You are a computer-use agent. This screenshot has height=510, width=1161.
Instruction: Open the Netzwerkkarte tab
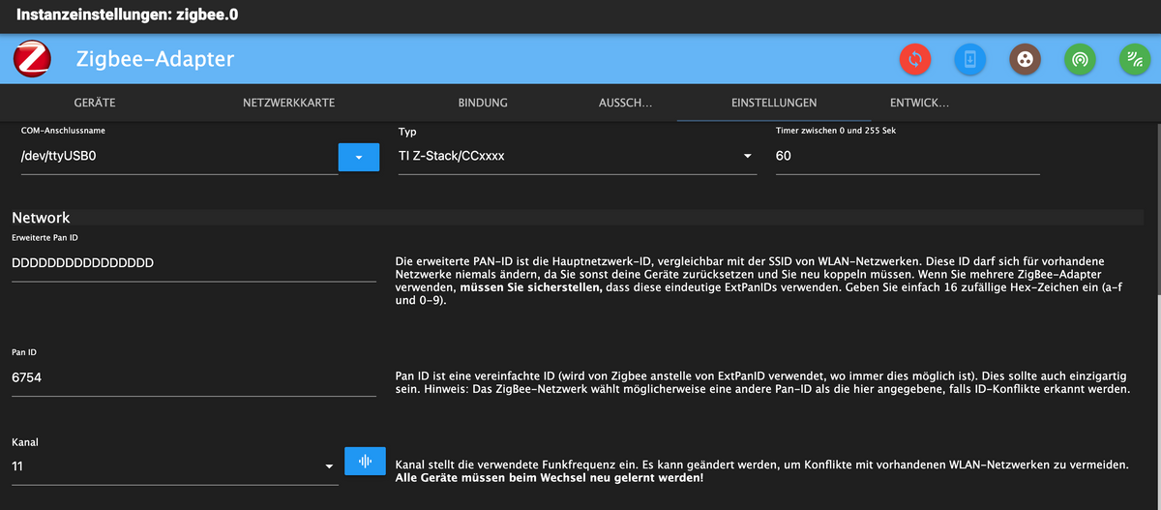pyautogui.click(x=288, y=103)
